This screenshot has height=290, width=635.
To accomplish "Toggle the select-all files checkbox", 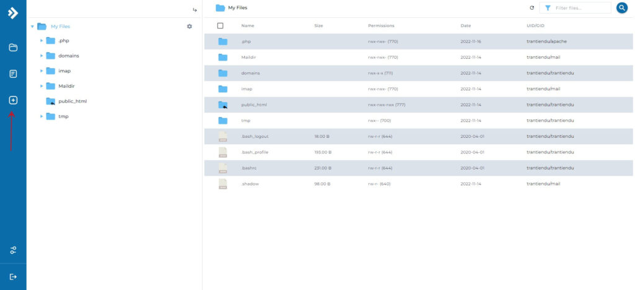I will point(220,25).
